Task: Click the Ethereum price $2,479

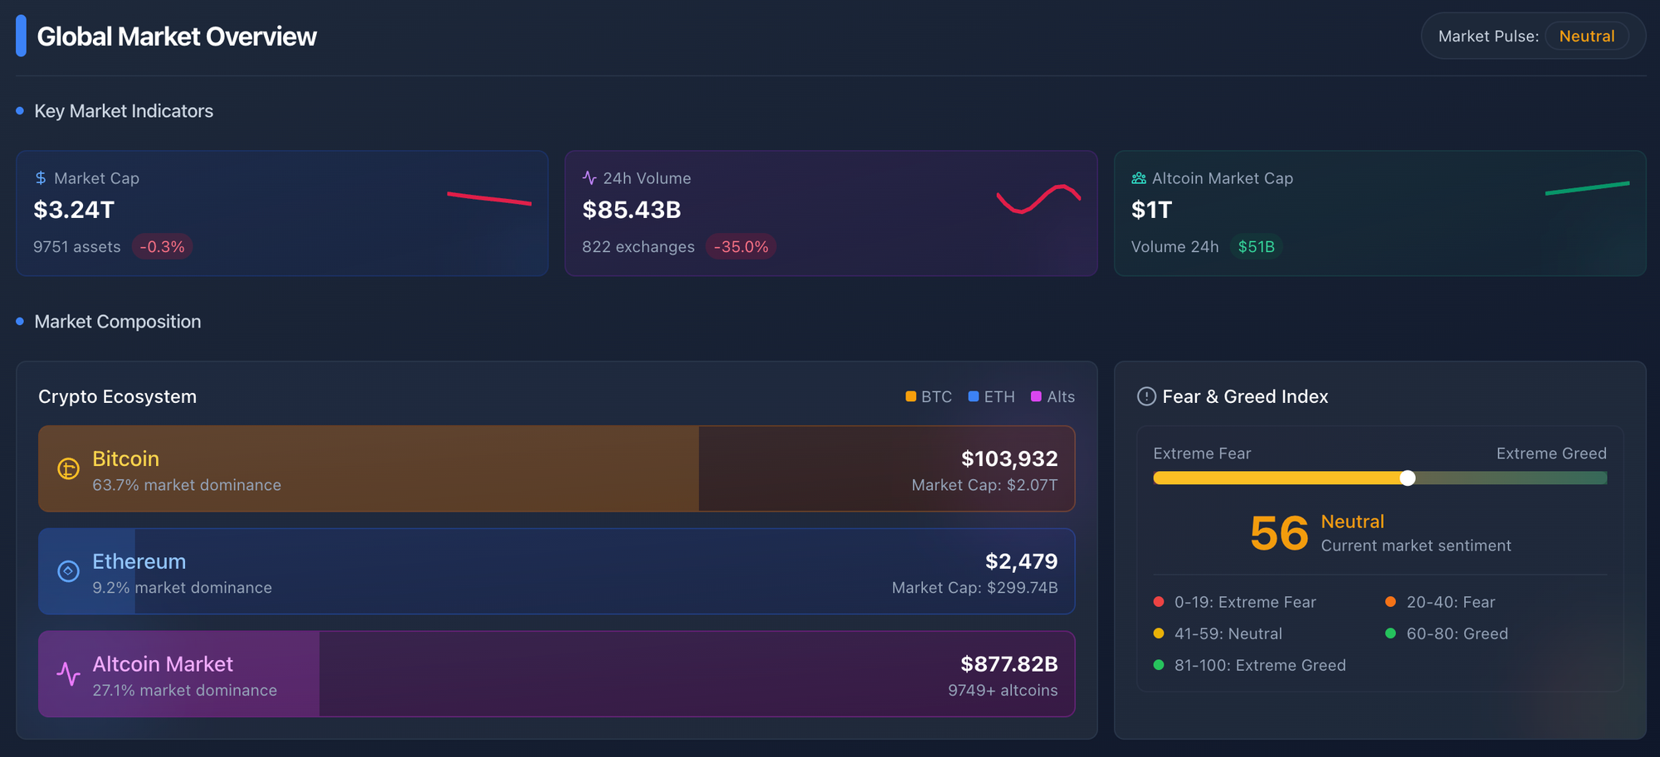Action: click(1022, 561)
